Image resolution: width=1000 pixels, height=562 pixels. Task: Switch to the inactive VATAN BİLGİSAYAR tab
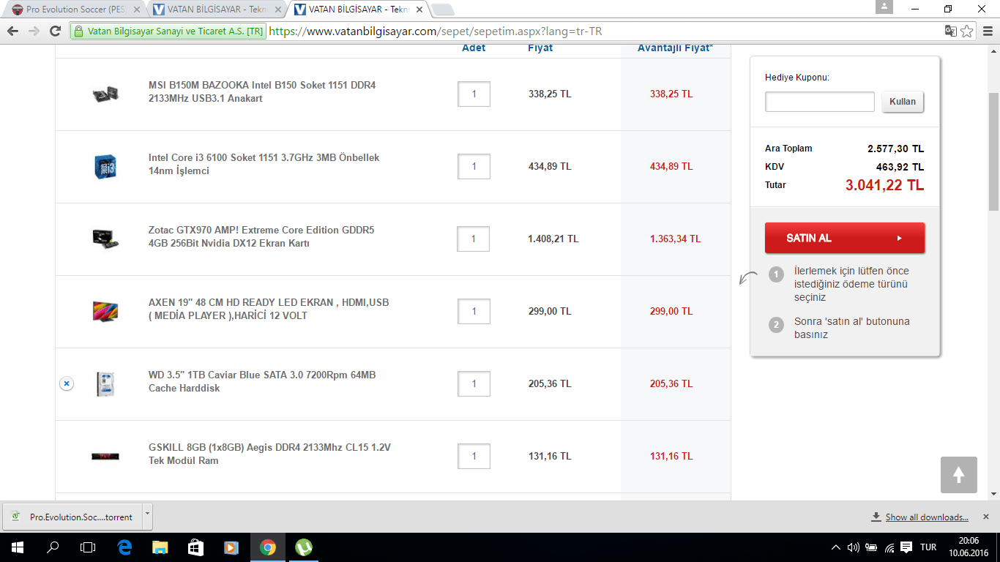tap(216, 10)
